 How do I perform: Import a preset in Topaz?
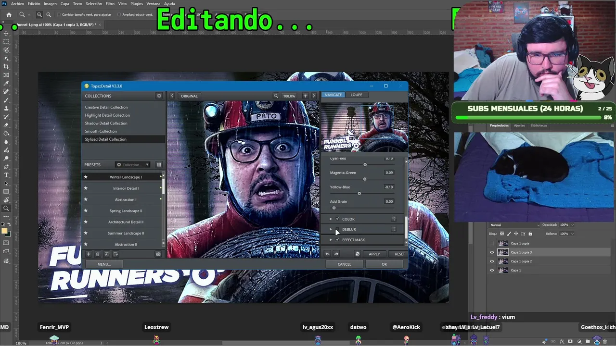coord(106,254)
